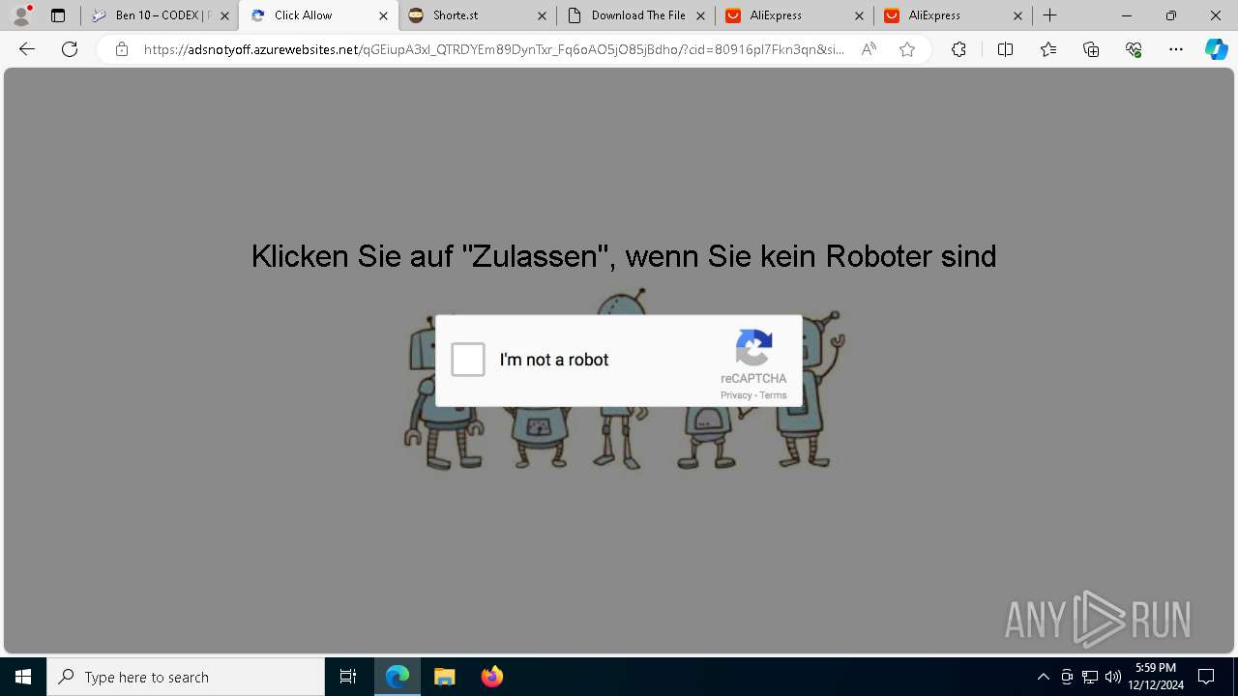Open the Extensions menu
This screenshot has height=696, width=1238.
[958, 49]
